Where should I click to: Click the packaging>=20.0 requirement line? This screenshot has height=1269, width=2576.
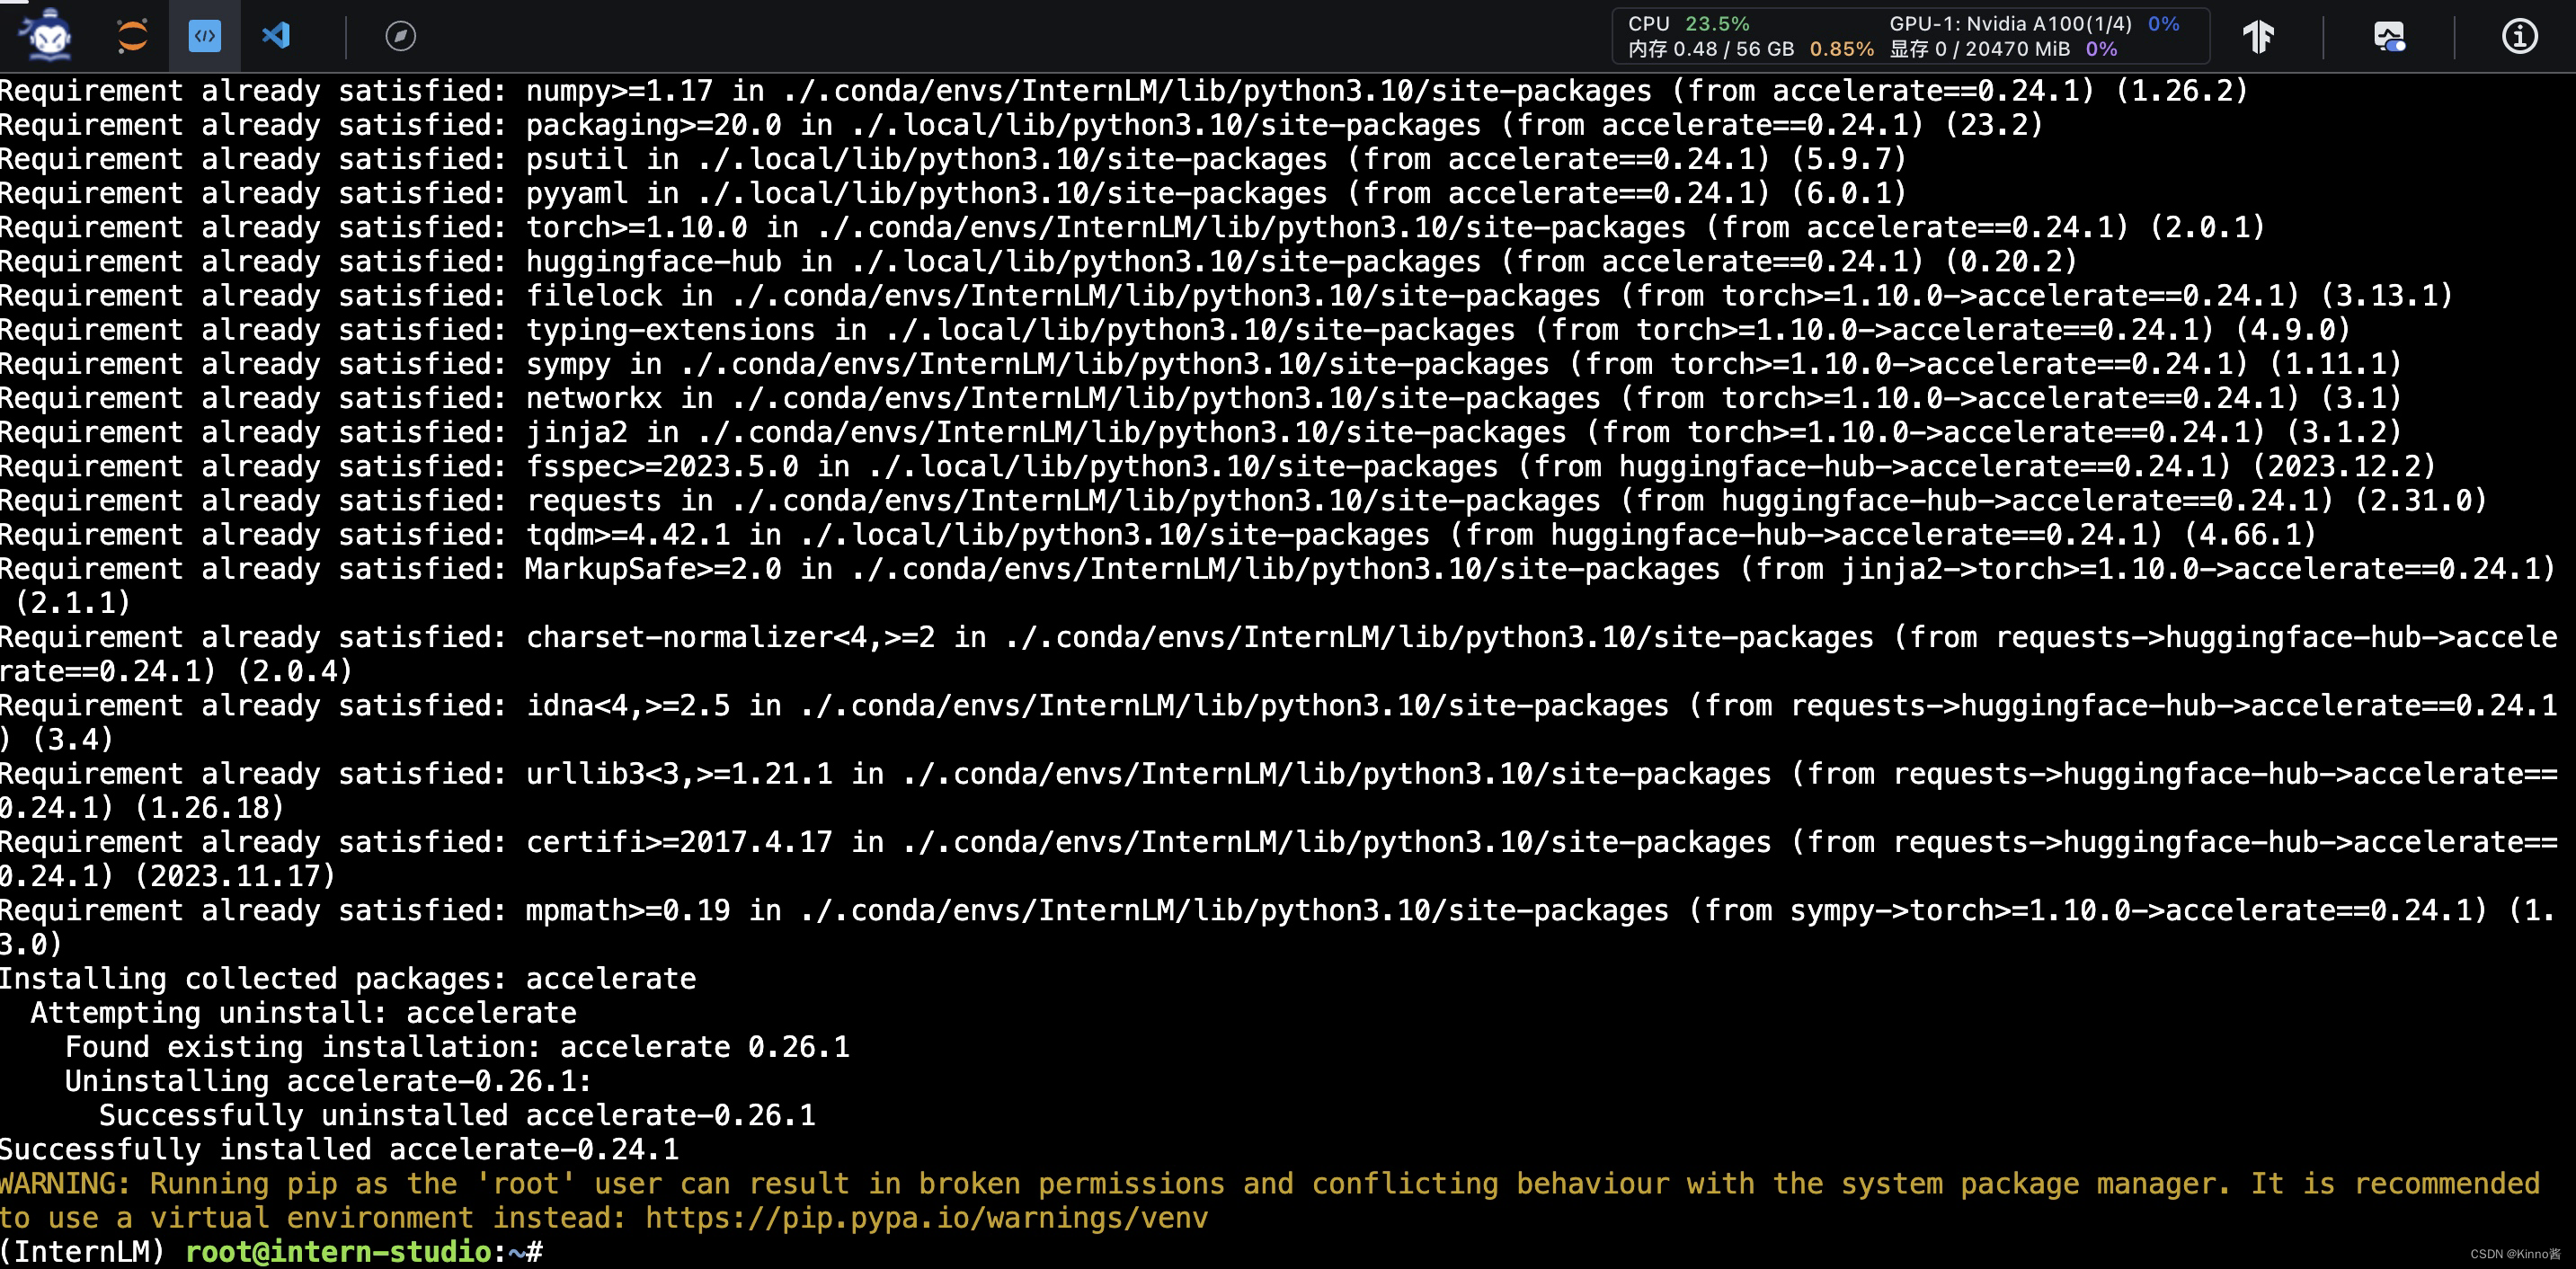coord(1021,125)
